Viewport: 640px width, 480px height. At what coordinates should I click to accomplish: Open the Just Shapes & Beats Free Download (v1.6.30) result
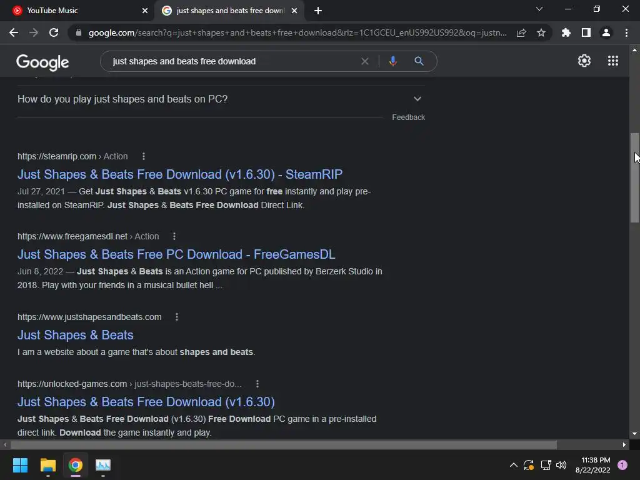coord(146,402)
